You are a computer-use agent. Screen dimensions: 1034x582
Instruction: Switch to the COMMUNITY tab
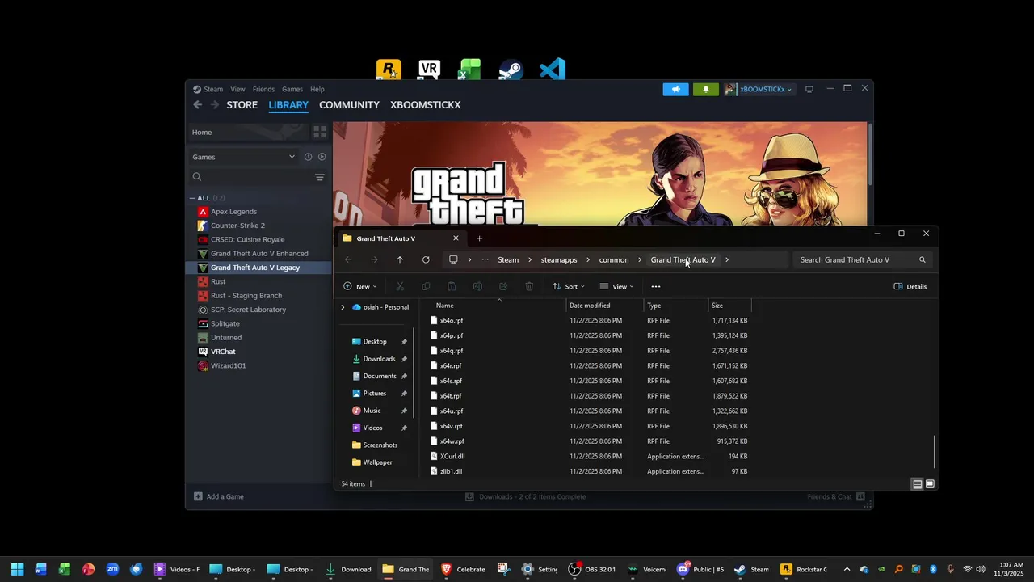pos(349,105)
